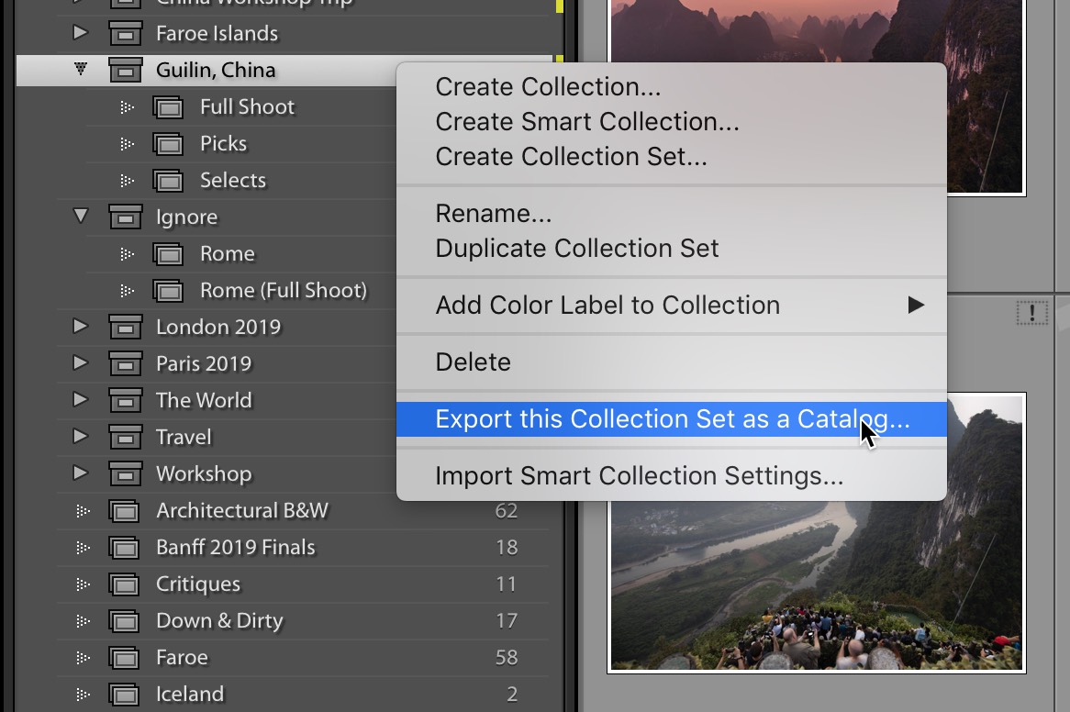Open the Down & Dirty collection
Viewport: 1070px width, 712px height.
tap(219, 621)
